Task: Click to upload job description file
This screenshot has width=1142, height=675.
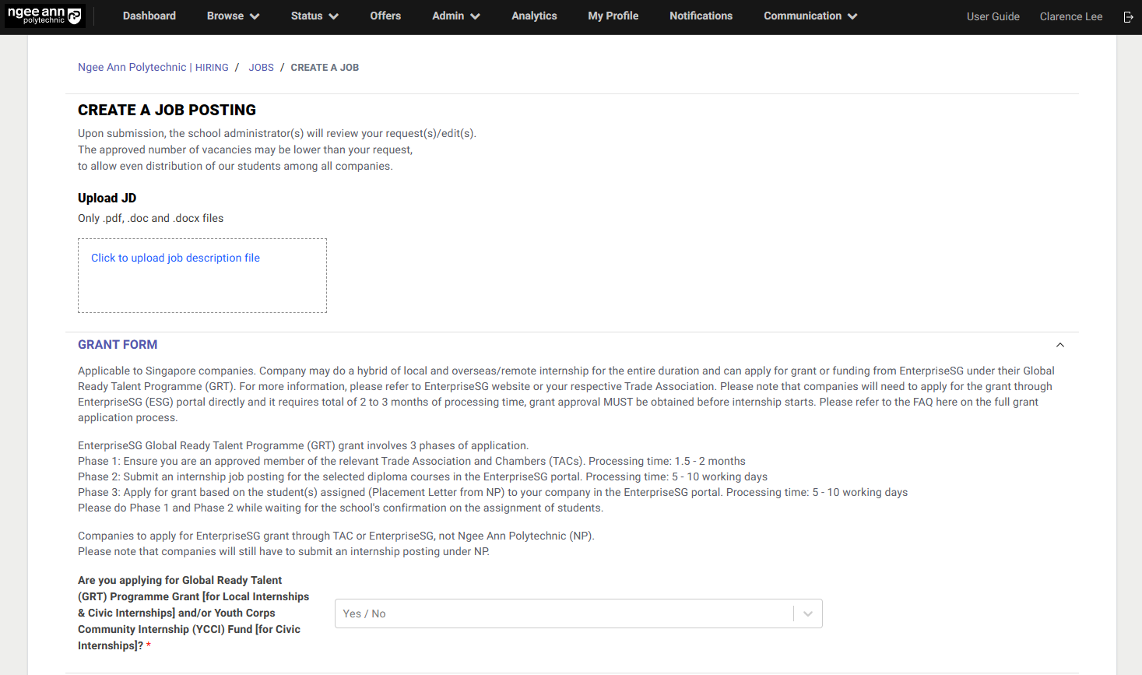Action: [x=175, y=258]
